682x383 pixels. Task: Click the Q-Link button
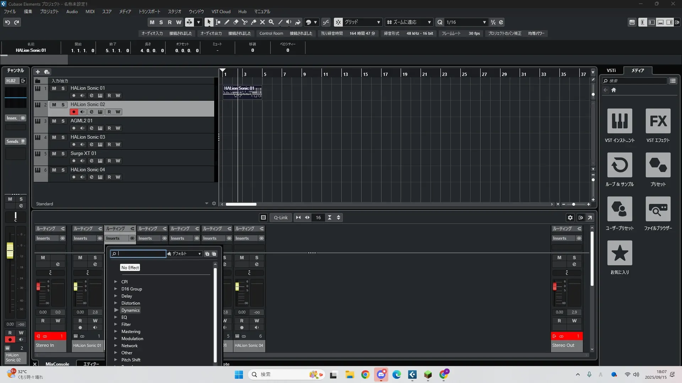click(281, 217)
